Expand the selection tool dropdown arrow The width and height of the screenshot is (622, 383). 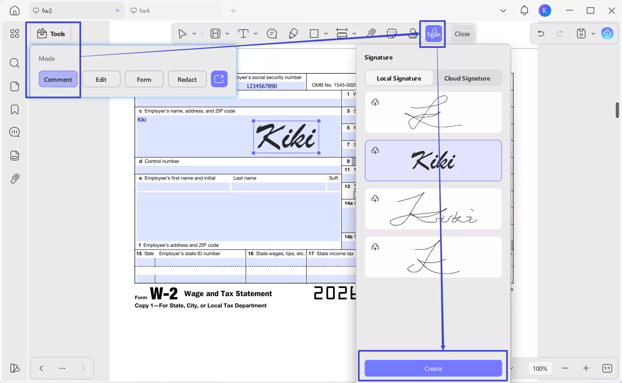pyautogui.click(x=194, y=34)
